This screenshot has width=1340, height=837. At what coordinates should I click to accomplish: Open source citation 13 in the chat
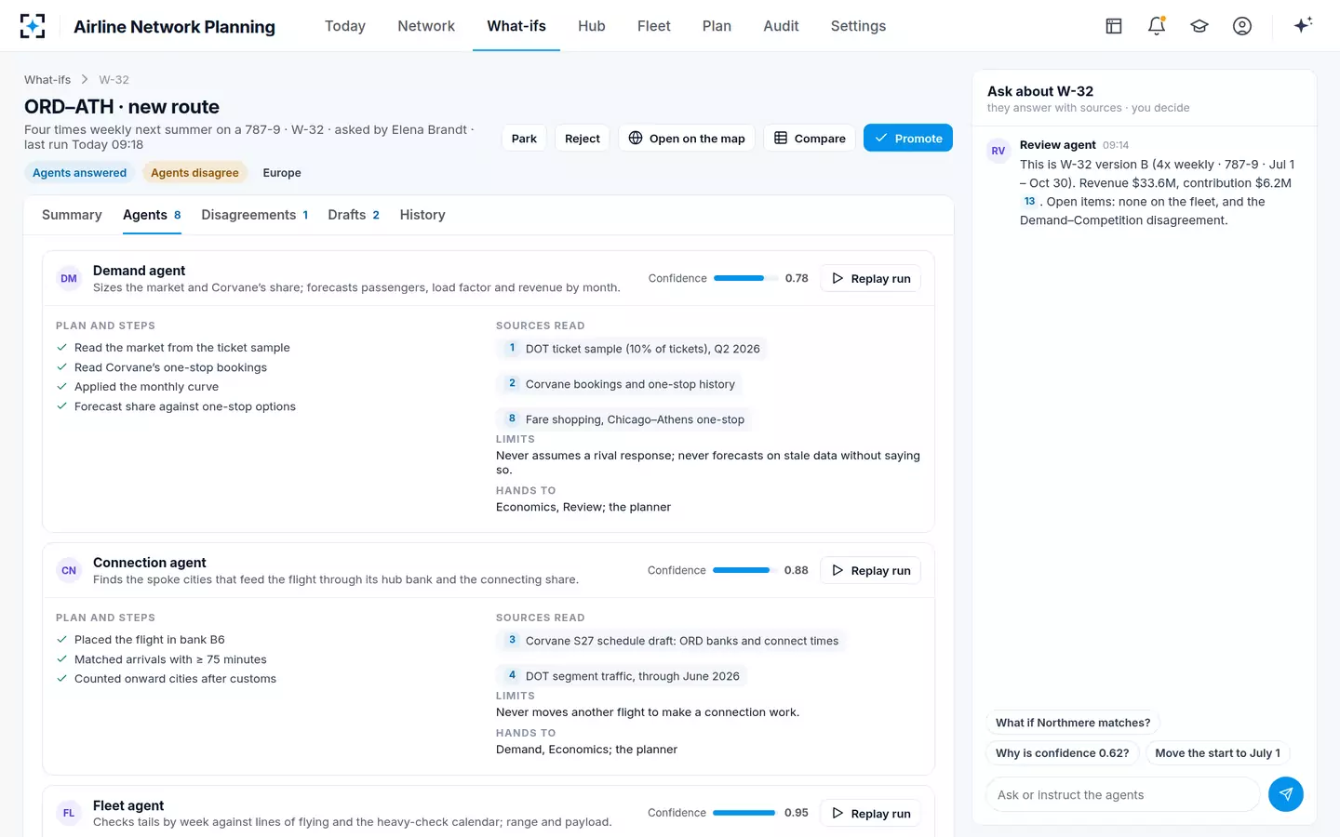click(1029, 201)
